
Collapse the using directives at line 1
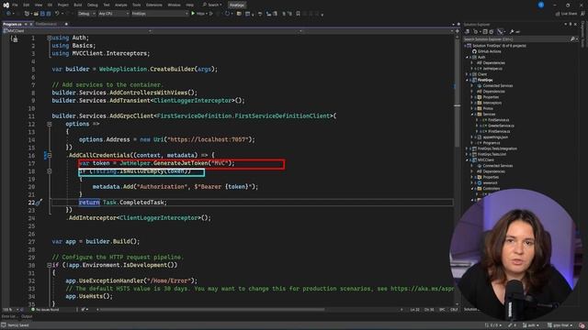(x=49, y=38)
